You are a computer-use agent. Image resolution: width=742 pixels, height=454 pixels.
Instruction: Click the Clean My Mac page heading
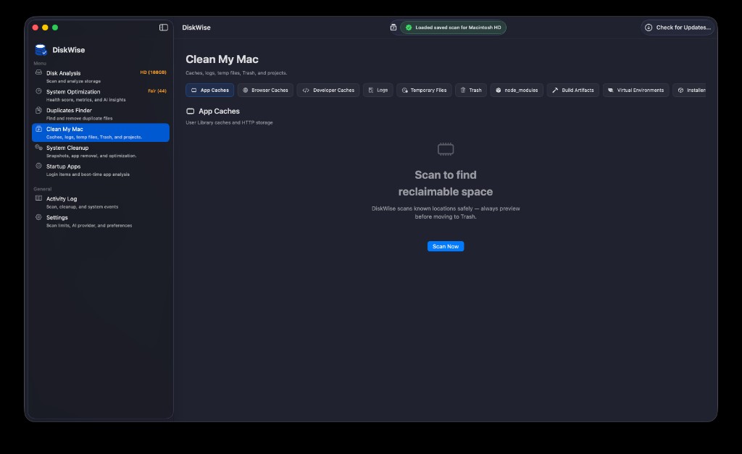tap(222, 59)
